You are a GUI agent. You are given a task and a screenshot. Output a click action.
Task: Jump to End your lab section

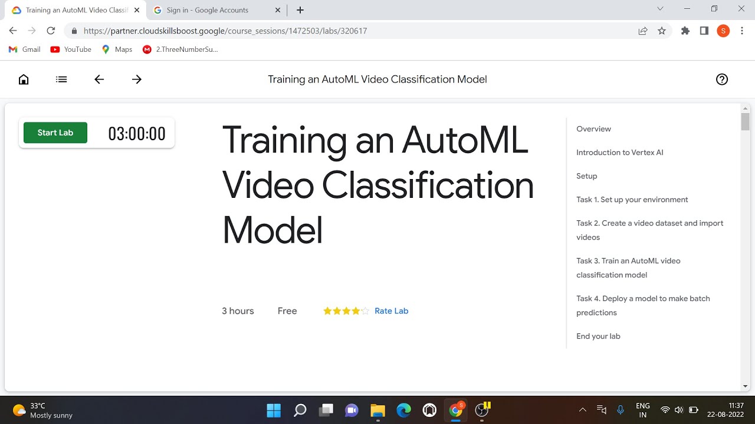[598, 336]
